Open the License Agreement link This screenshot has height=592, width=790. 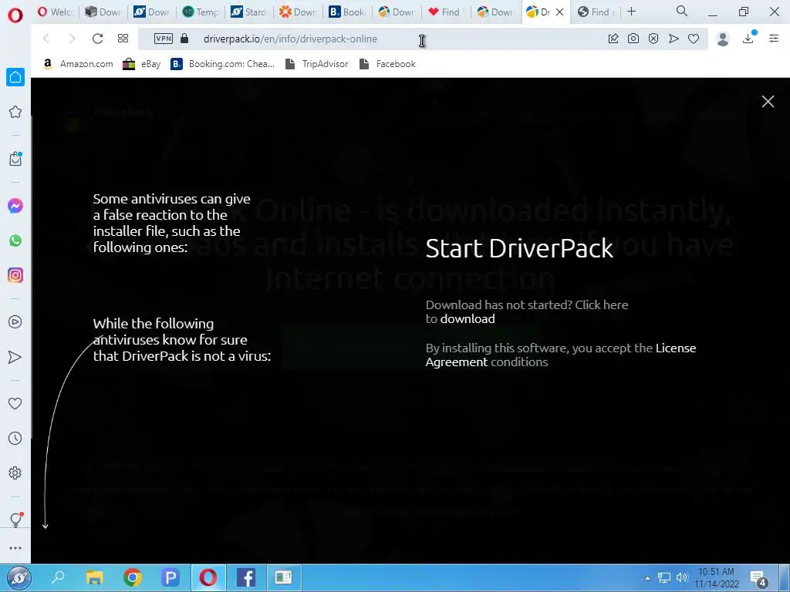point(561,355)
